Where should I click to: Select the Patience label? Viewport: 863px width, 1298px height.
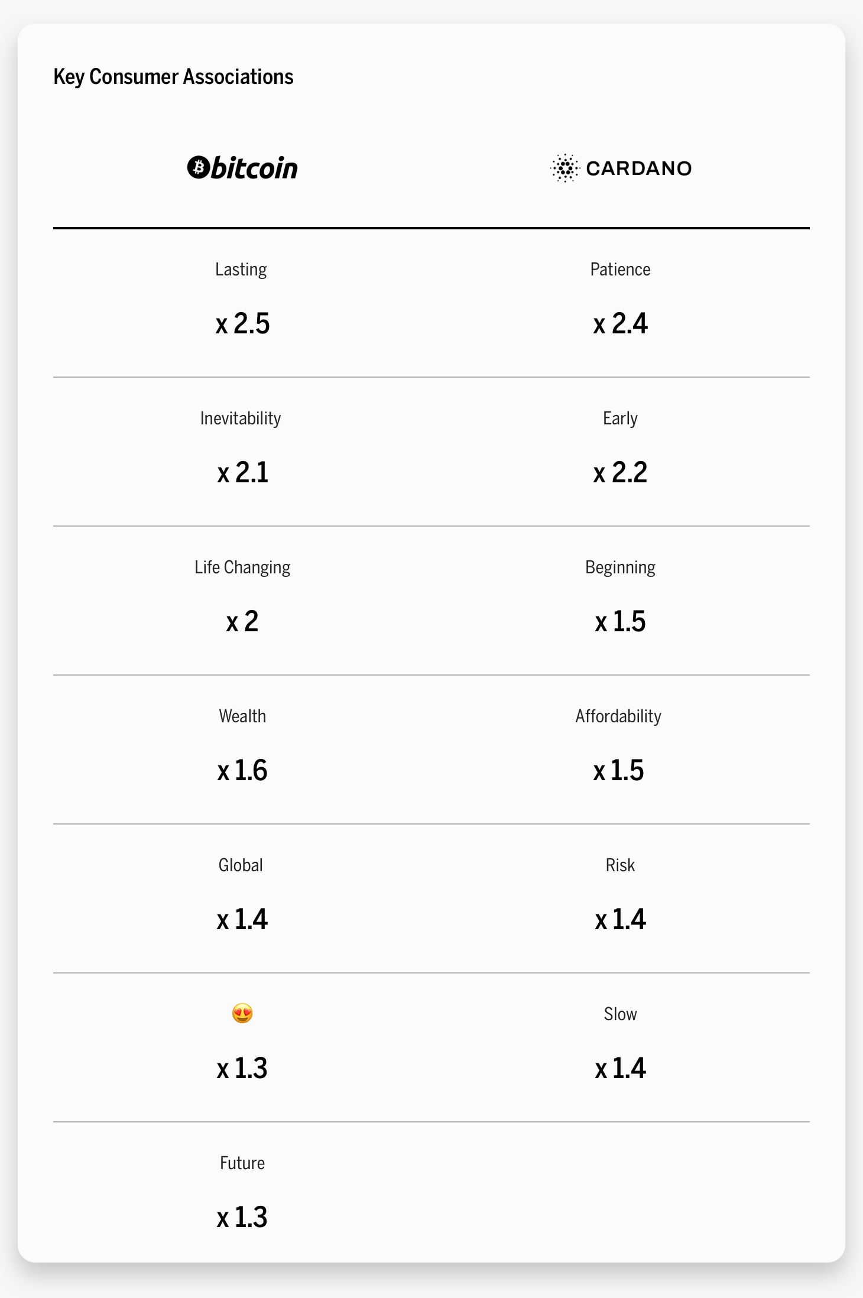(x=620, y=270)
